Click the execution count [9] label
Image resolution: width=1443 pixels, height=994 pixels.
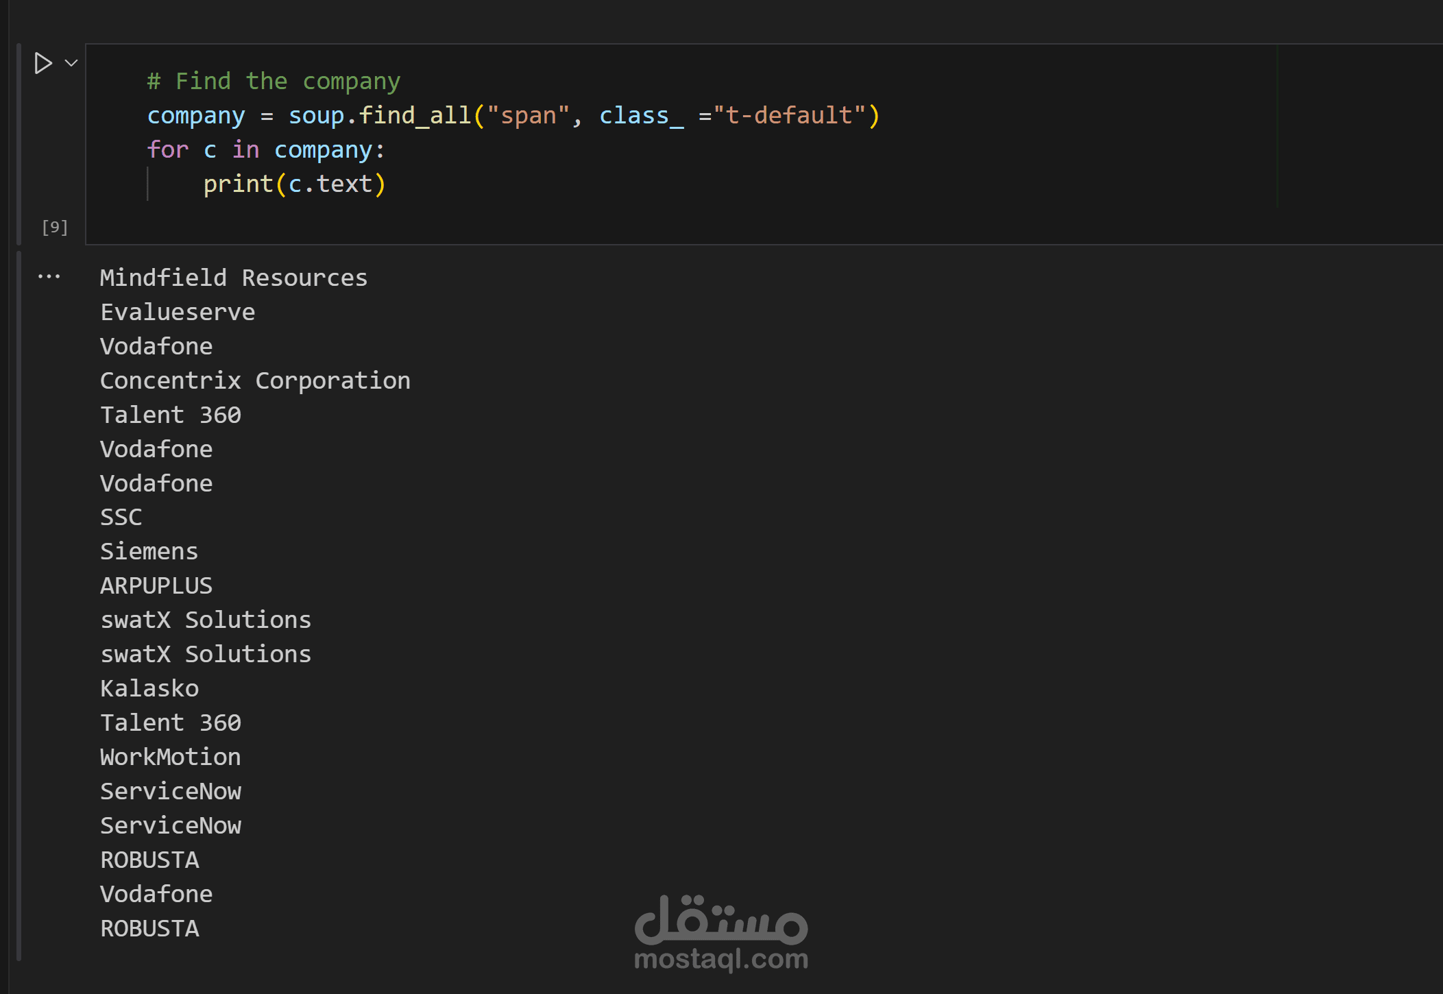coord(54,227)
